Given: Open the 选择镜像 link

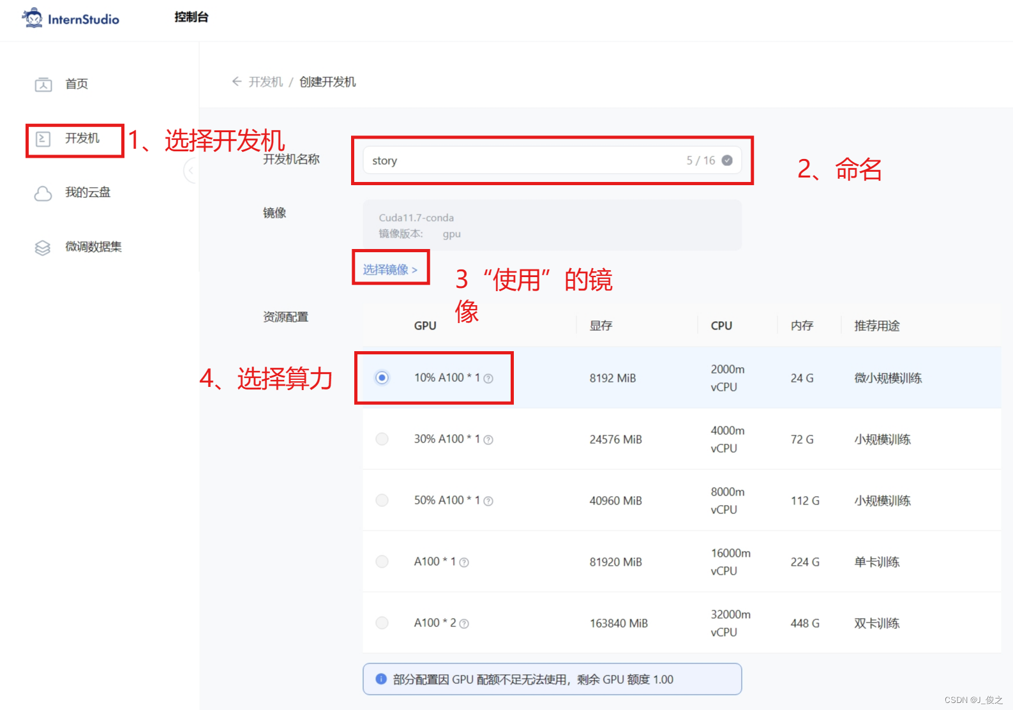Looking at the screenshot, I should click(390, 269).
